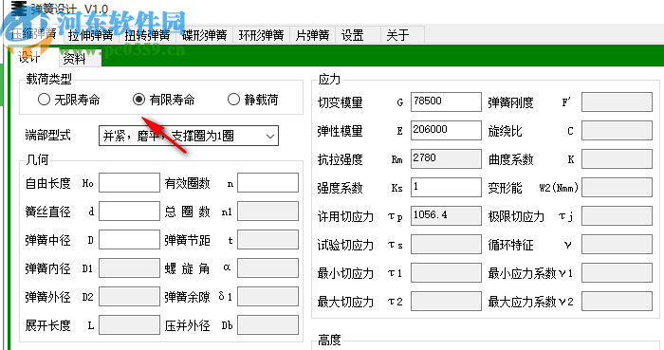
Task: Click the 高度 group label
Action: pos(329,340)
